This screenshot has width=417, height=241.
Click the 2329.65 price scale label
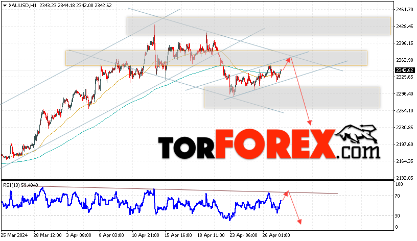(x=405, y=77)
